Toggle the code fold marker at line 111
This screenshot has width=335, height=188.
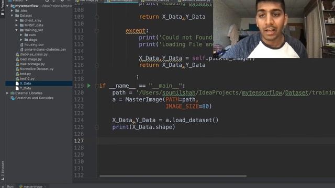point(96,31)
